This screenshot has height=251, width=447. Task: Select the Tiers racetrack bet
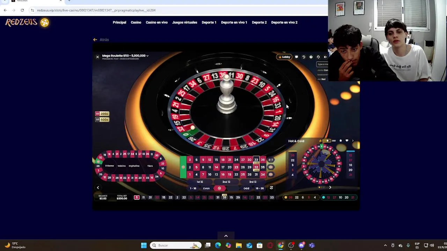[x=150, y=166]
